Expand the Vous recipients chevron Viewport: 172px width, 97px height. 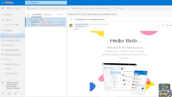click(78, 29)
